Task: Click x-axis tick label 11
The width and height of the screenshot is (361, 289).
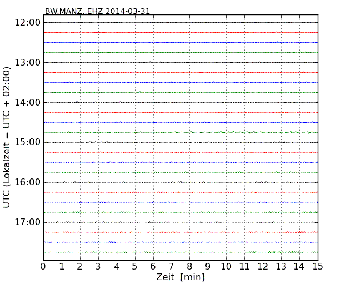Action: (244, 267)
